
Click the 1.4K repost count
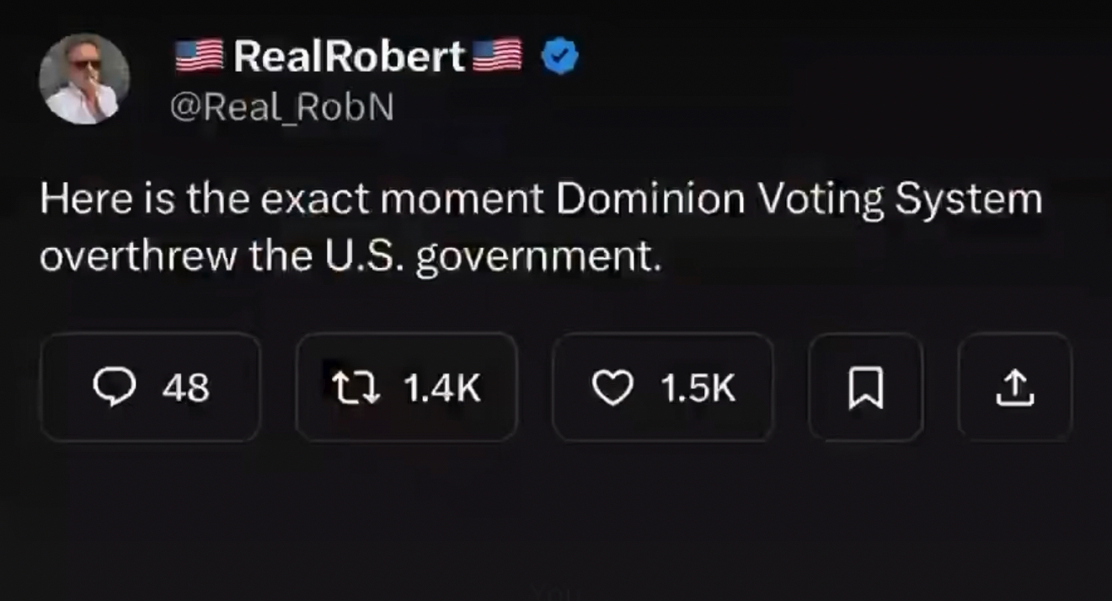coord(442,388)
